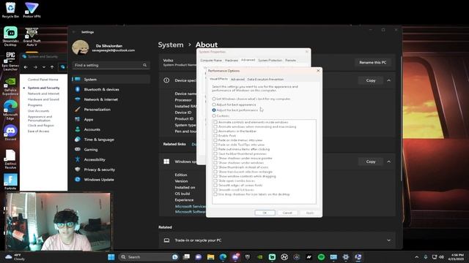Click Cancel in Performance Options
The width and height of the screenshot is (469, 263).
(287, 213)
